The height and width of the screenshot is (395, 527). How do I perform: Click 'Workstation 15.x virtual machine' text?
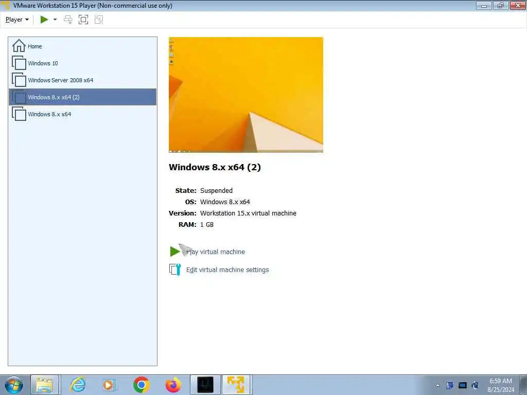(x=248, y=213)
